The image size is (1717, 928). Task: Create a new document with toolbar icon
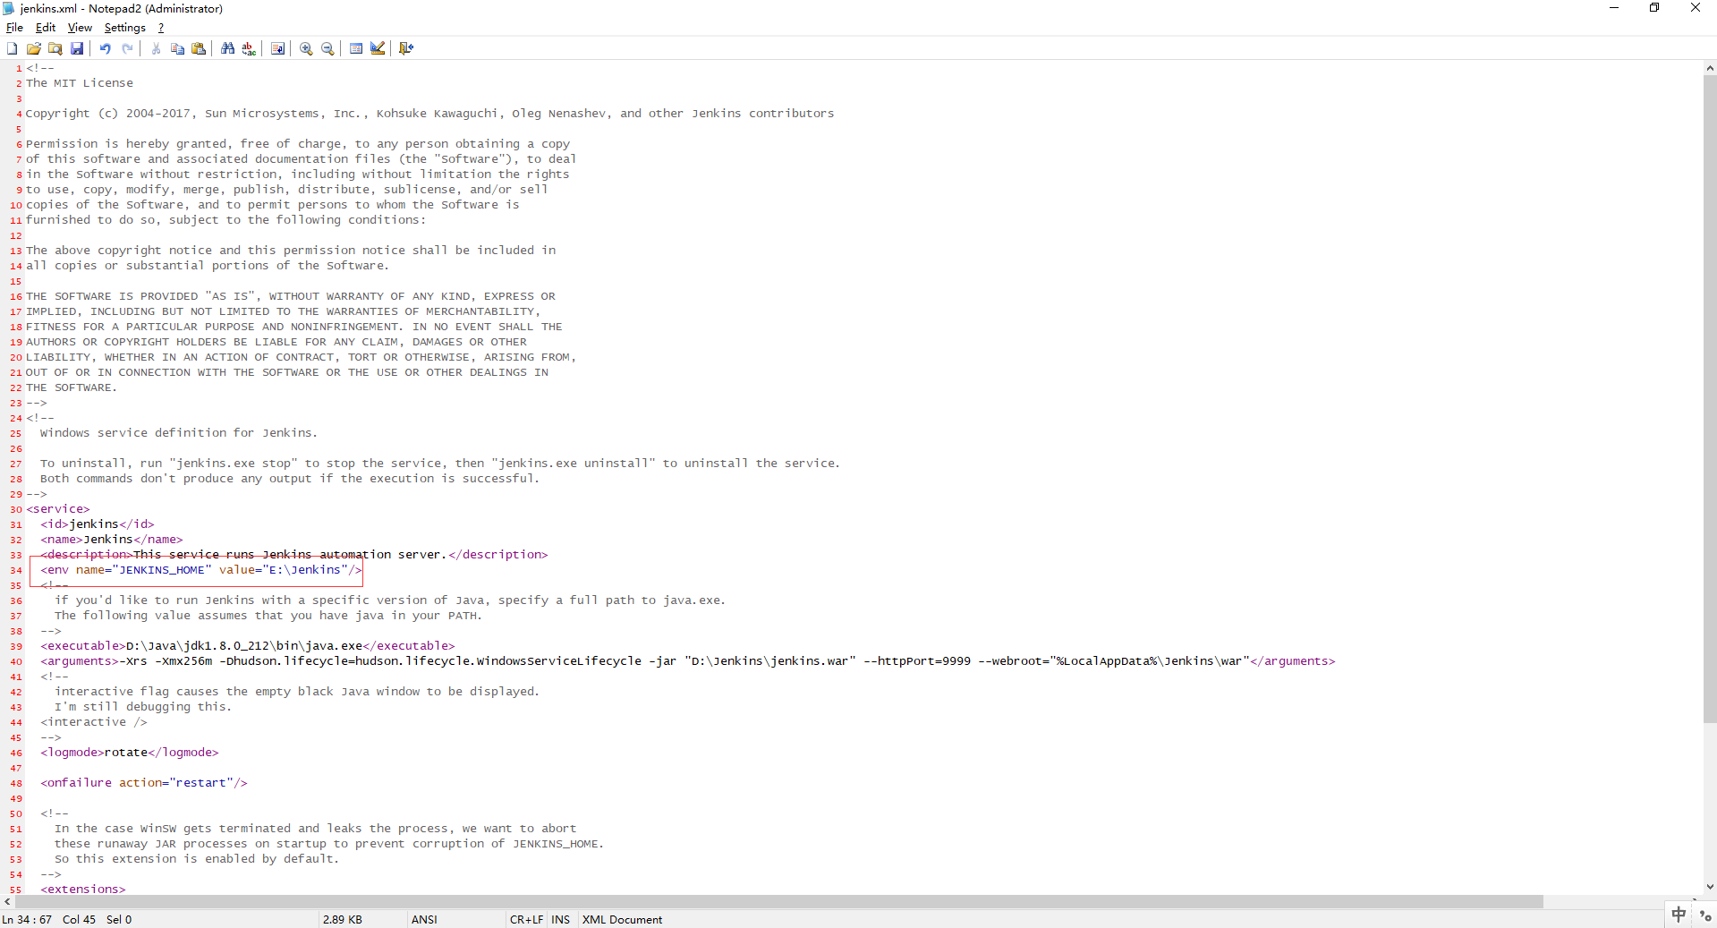click(x=13, y=48)
